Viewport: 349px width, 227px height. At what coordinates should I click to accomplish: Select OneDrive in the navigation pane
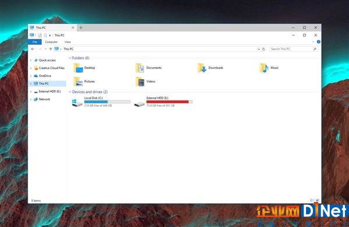(45, 75)
